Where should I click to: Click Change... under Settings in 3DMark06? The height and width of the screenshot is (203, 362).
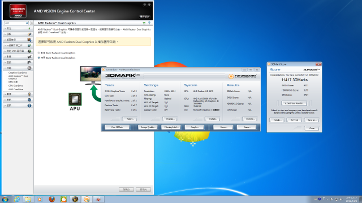[170, 119]
